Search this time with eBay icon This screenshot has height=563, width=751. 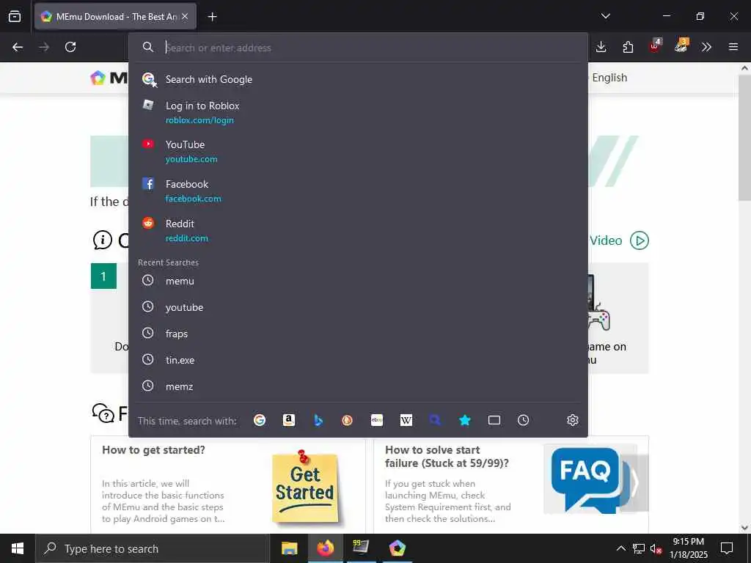coord(377,420)
